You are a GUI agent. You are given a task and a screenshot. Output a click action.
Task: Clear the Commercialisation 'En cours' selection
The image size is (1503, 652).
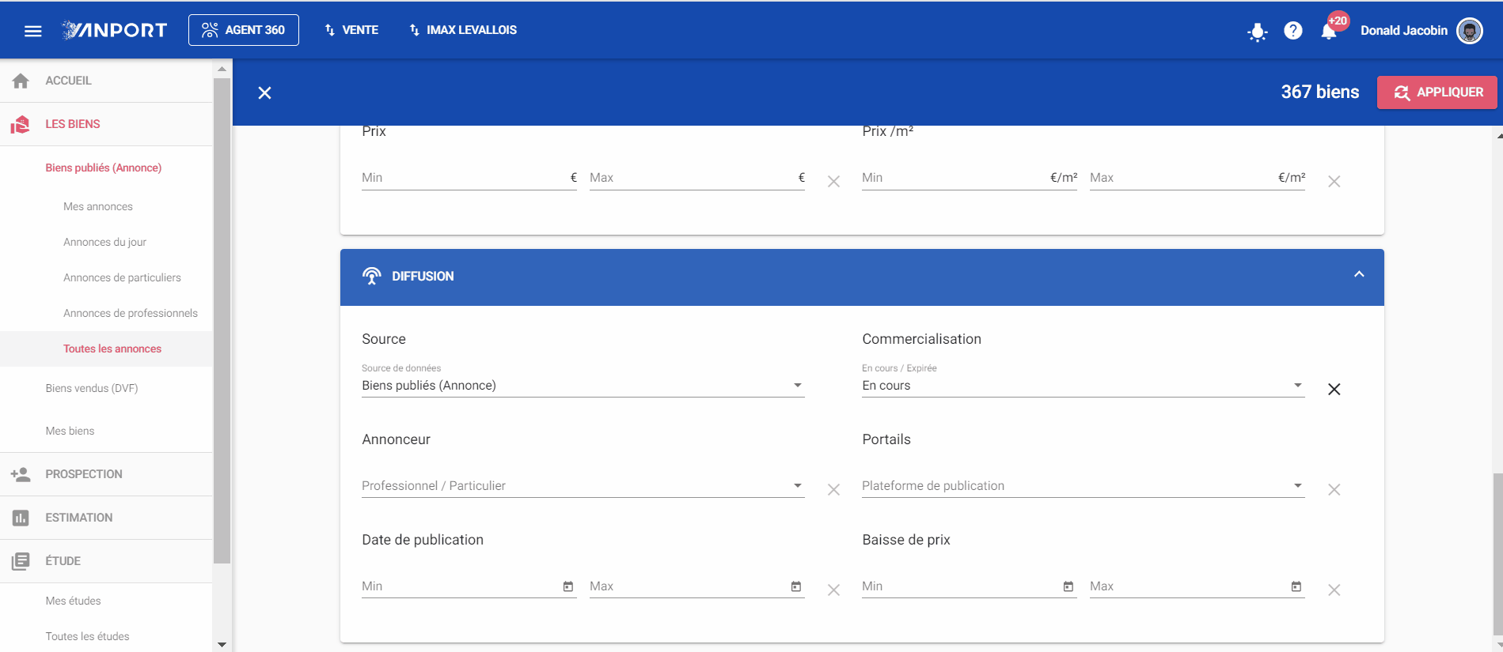coord(1334,389)
